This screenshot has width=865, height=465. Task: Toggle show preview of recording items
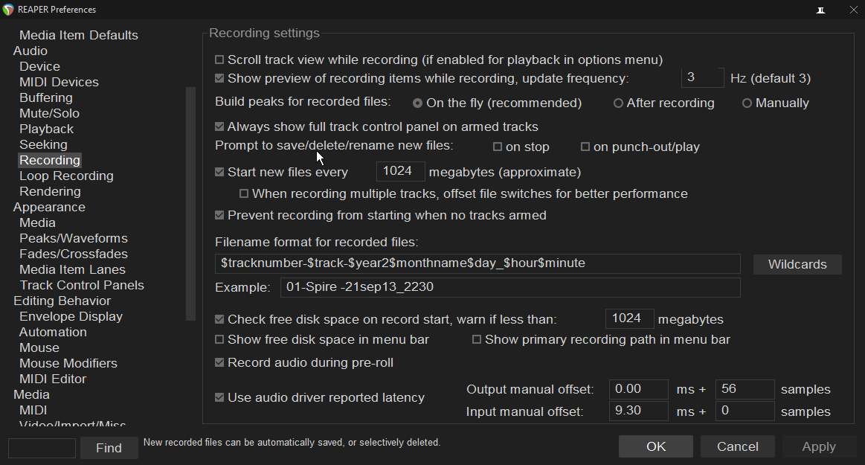point(219,78)
